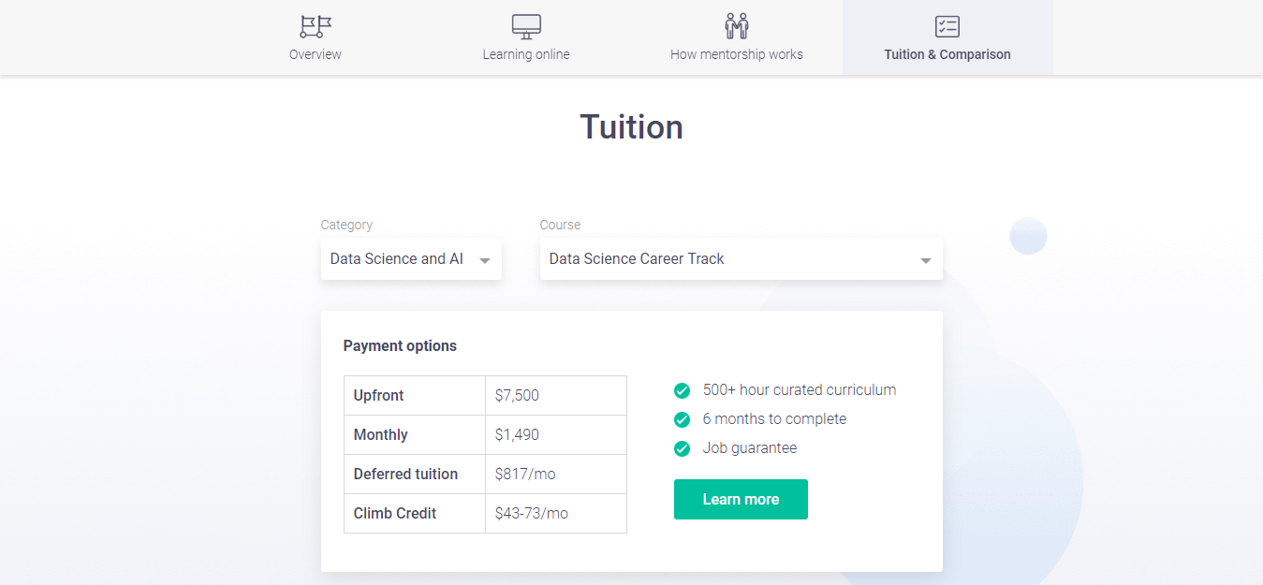Select the Tuition & Comparison tab label
This screenshot has width=1263, height=585.
coord(947,54)
